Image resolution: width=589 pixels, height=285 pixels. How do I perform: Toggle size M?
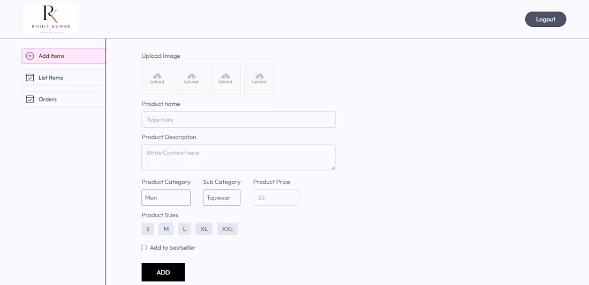[166, 229]
